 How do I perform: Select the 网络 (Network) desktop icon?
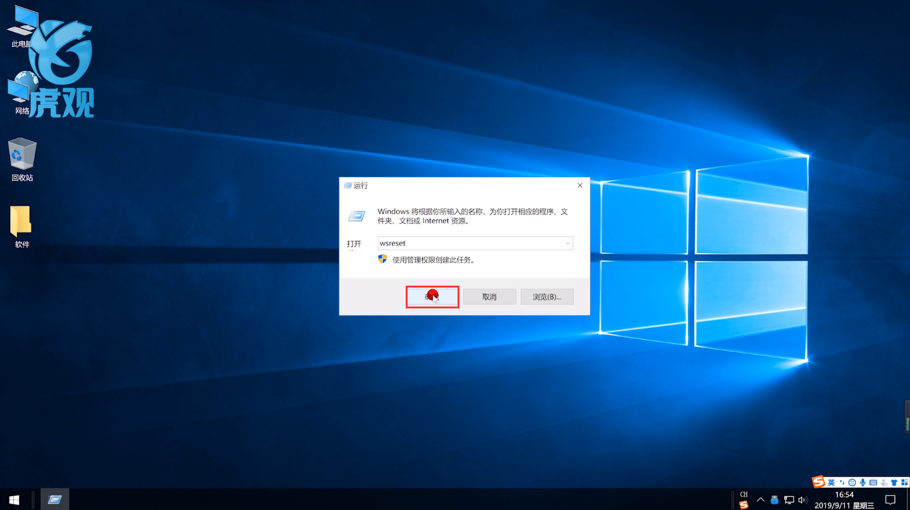(22, 94)
